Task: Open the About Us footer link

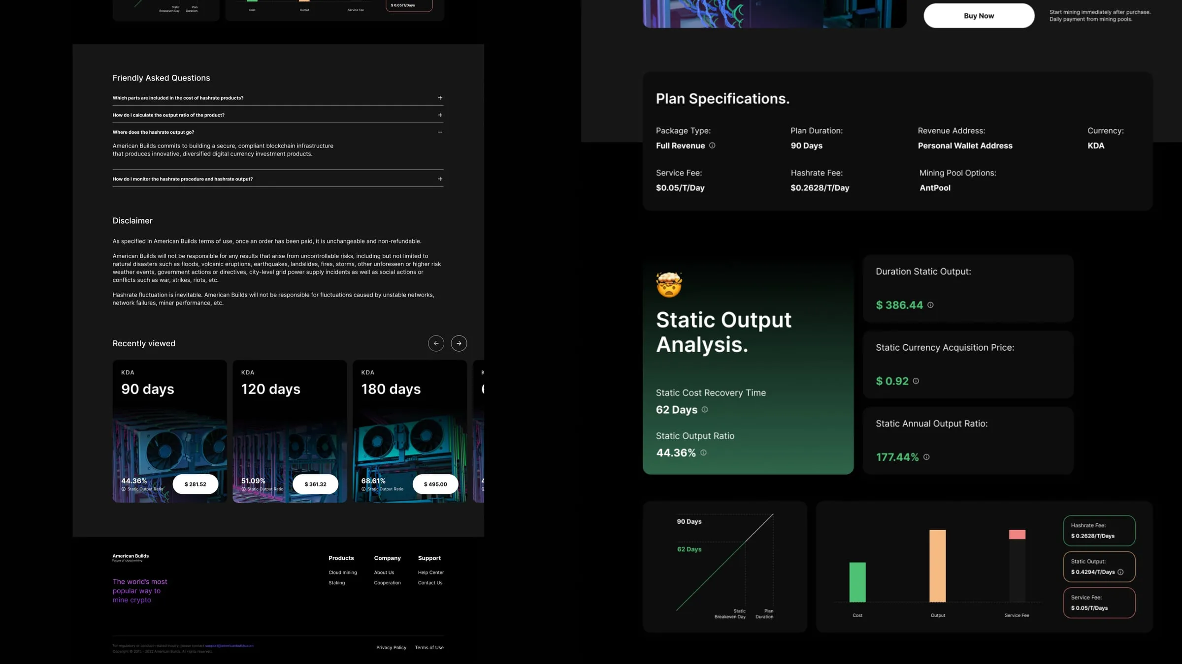Action: point(384,573)
